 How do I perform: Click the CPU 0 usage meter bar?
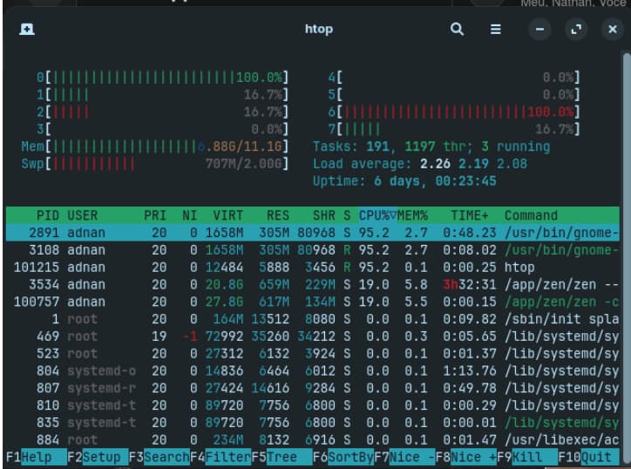click(163, 77)
